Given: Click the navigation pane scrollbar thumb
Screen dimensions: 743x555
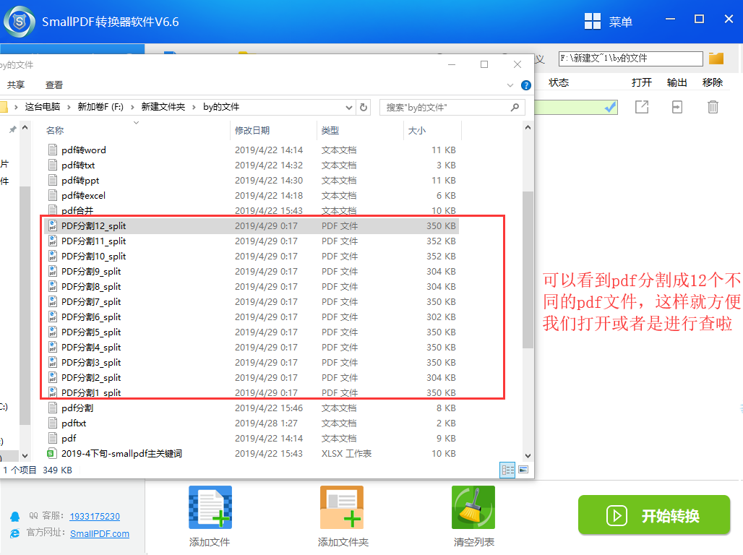Looking at the screenshot, I should [x=25, y=306].
